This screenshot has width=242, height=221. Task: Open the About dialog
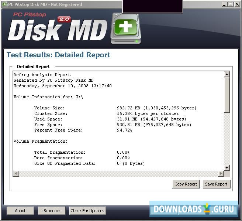tap(20, 211)
